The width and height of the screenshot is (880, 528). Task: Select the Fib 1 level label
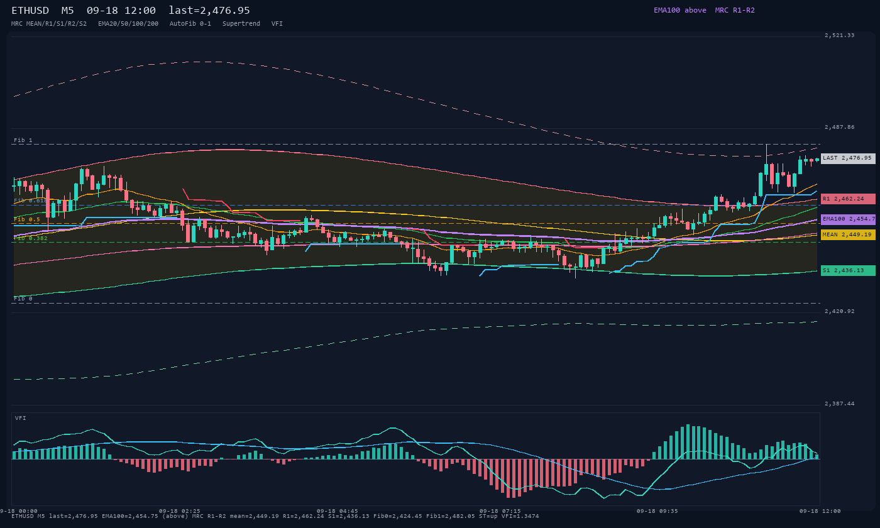pos(23,140)
